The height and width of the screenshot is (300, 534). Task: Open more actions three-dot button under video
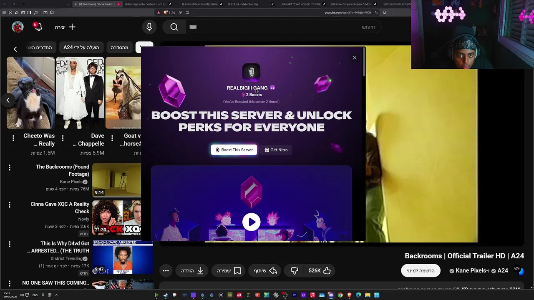(x=166, y=270)
